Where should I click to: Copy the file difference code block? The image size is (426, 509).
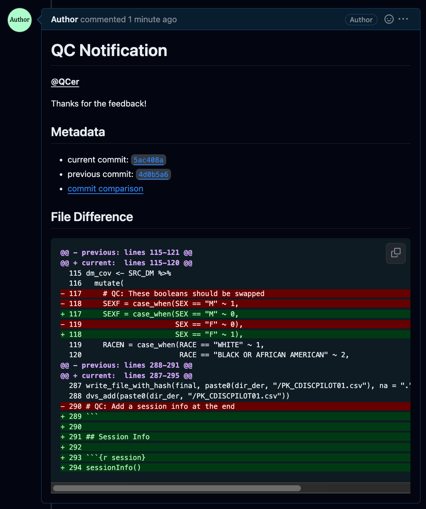[x=396, y=253]
